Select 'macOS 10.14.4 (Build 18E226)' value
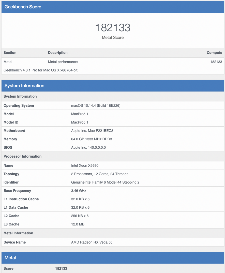This screenshot has width=225, height=273. (96, 105)
